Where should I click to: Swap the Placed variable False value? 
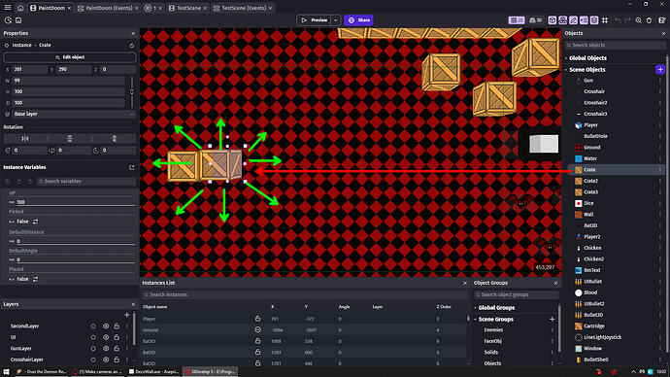pos(36,279)
